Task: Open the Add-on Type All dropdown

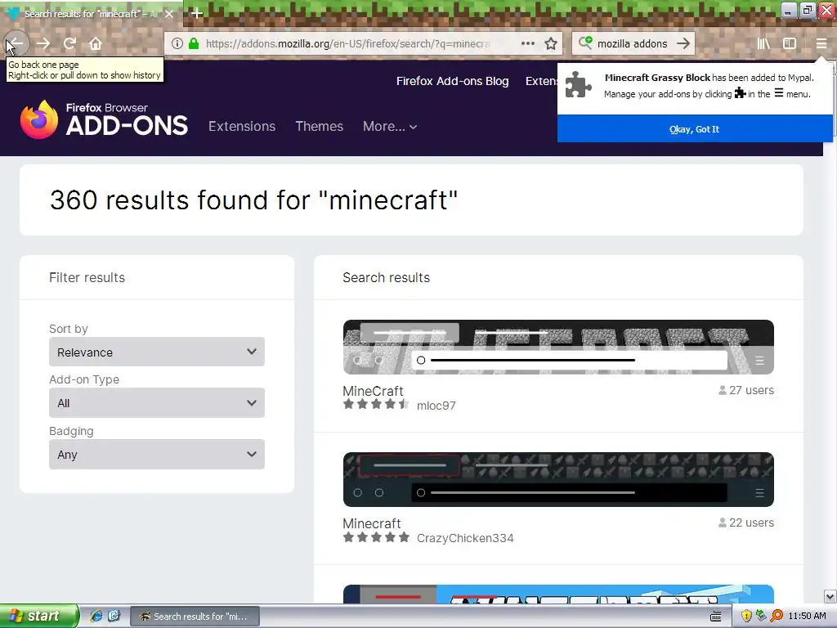Action: tap(157, 403)
